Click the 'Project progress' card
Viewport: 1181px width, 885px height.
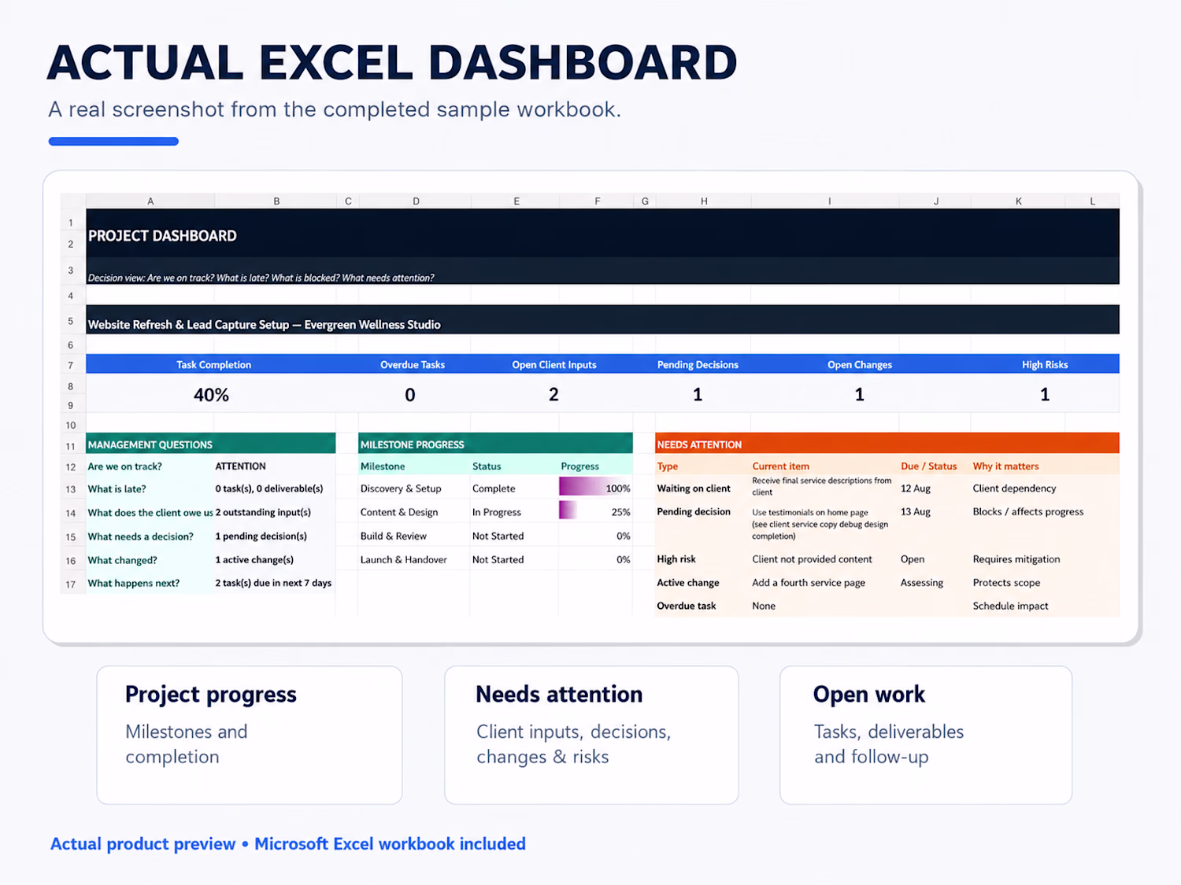click(x=250, y=736)
